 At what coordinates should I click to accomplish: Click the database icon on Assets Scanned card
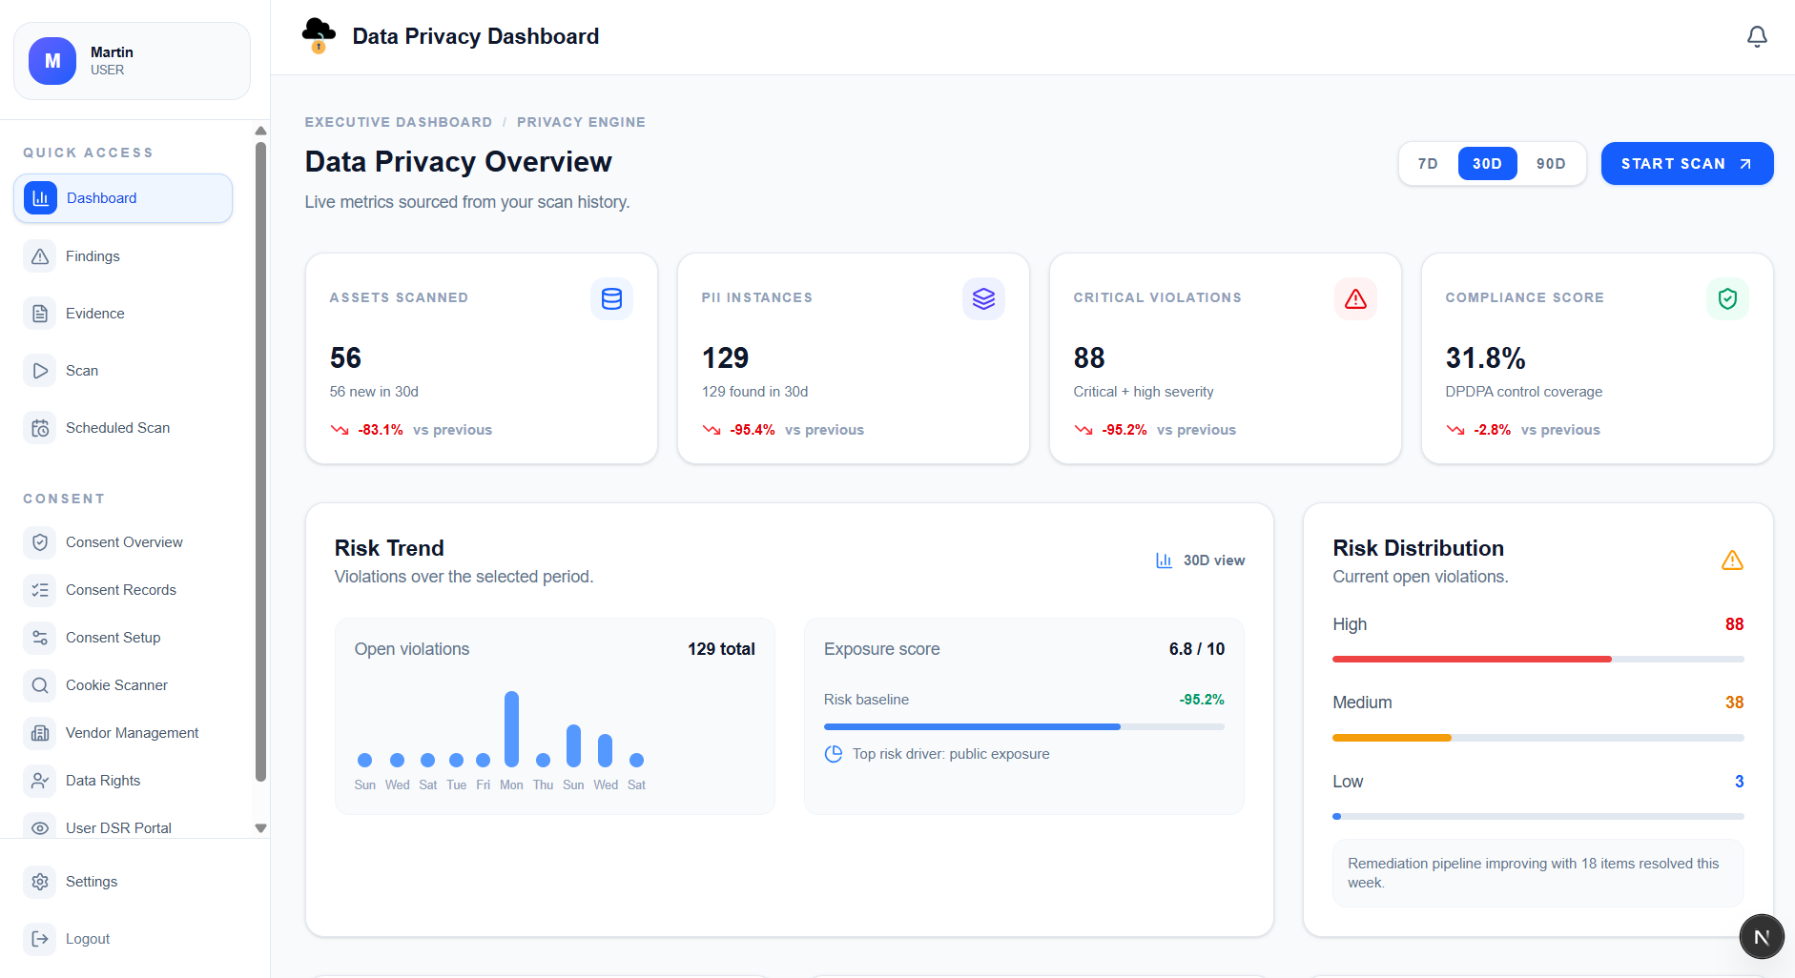click(x=611, y=299)
